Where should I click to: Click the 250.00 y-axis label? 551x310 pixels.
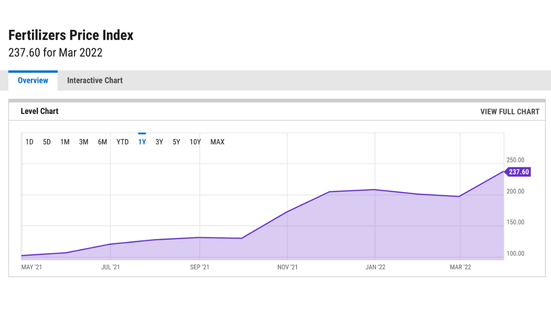[515, 160]
